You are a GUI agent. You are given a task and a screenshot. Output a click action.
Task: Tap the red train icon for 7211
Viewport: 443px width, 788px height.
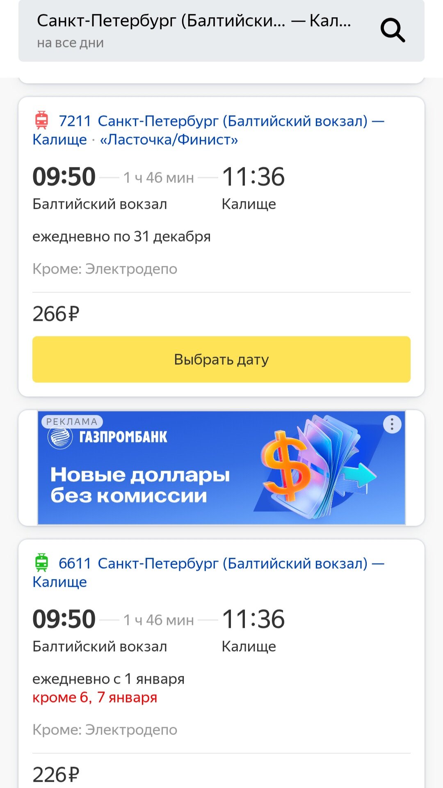click(41, 120)
